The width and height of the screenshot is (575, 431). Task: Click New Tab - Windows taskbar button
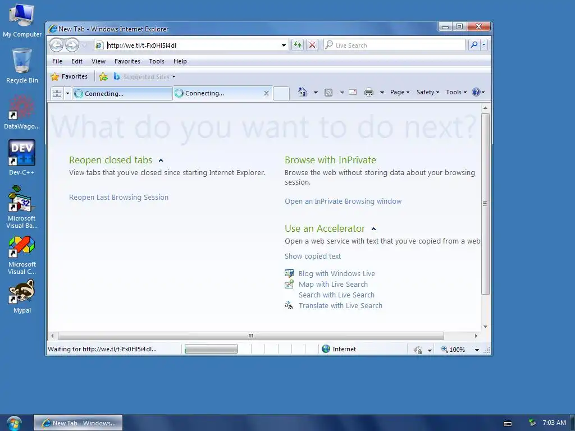point(78,423)
